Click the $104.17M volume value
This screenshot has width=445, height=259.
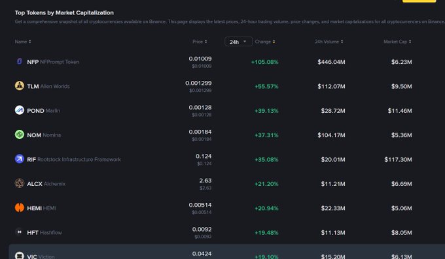click(331, 135)
